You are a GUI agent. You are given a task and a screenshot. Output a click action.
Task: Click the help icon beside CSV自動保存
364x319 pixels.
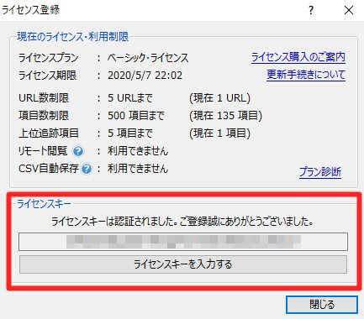[x=87, y=169]
